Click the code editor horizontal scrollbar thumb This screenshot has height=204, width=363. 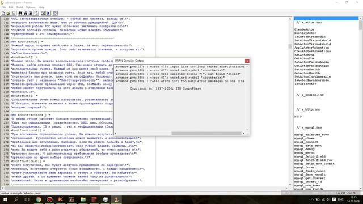pos(52,188)
